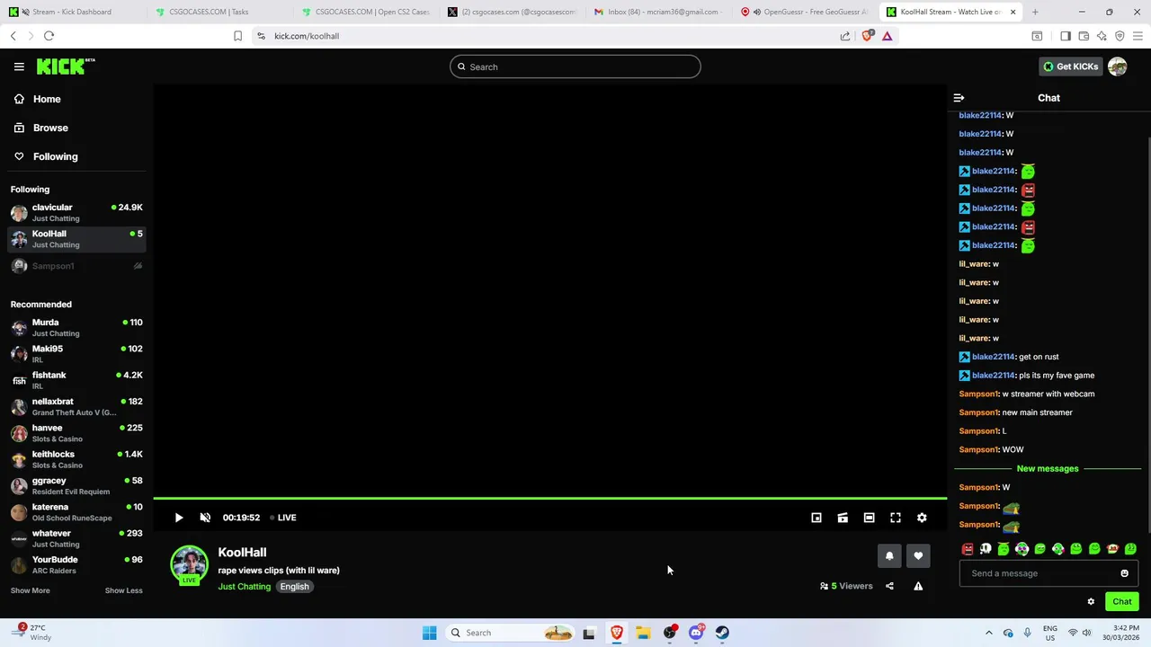Open the browser main menu
Screen dimensions: 1151x647
(1138, 36)
